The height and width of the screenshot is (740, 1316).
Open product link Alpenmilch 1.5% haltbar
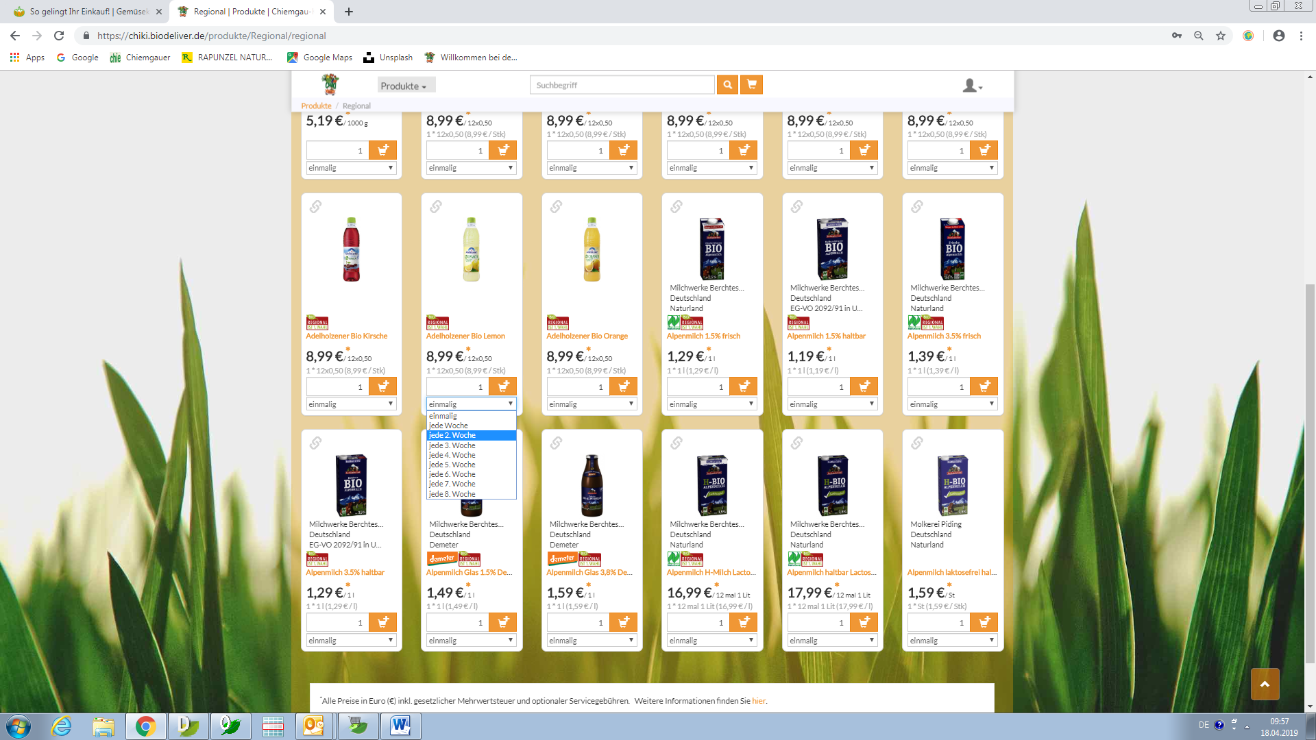point(826,336)
